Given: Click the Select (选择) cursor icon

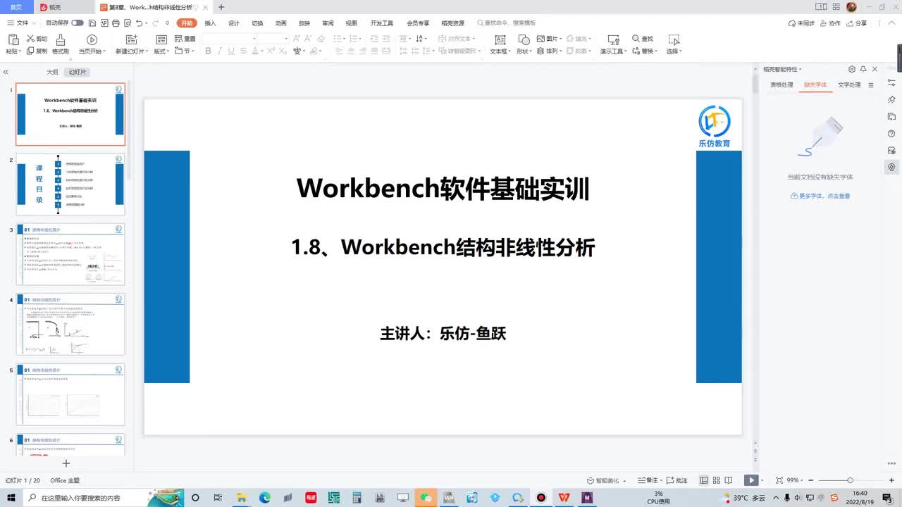Looking at the screenshot, I should [x=674, y=39].
